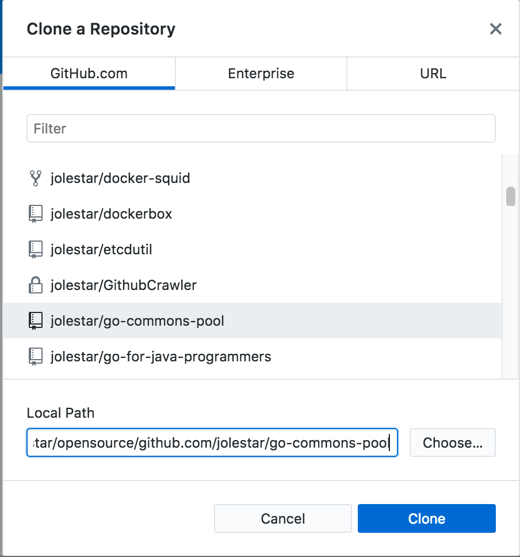Switch to the URL tab
520x557 pixels.
click(432, 74)
